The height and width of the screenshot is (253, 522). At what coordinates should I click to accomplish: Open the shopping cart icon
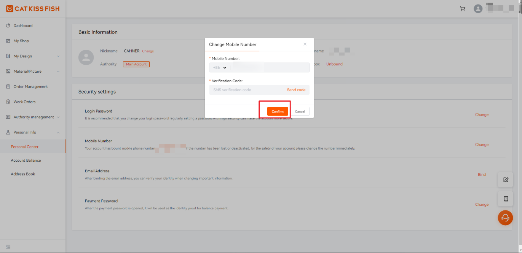(463, 8)
